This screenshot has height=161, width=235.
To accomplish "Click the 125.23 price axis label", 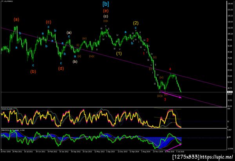I will click(x=230, y=16).
